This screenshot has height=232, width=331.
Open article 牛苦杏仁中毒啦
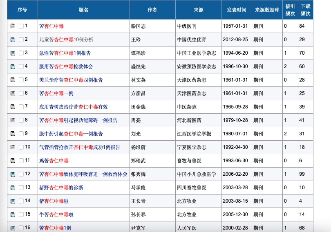coord(56,215)
